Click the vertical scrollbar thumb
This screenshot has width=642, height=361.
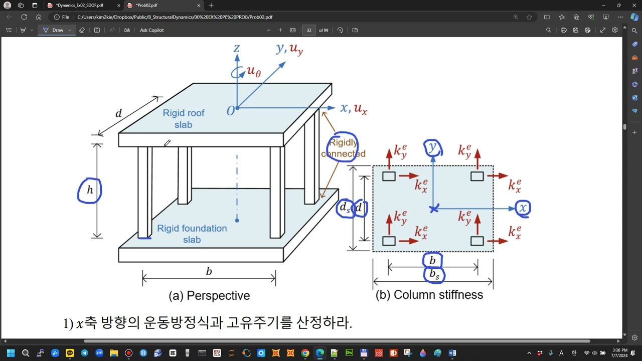pos(624,126)
